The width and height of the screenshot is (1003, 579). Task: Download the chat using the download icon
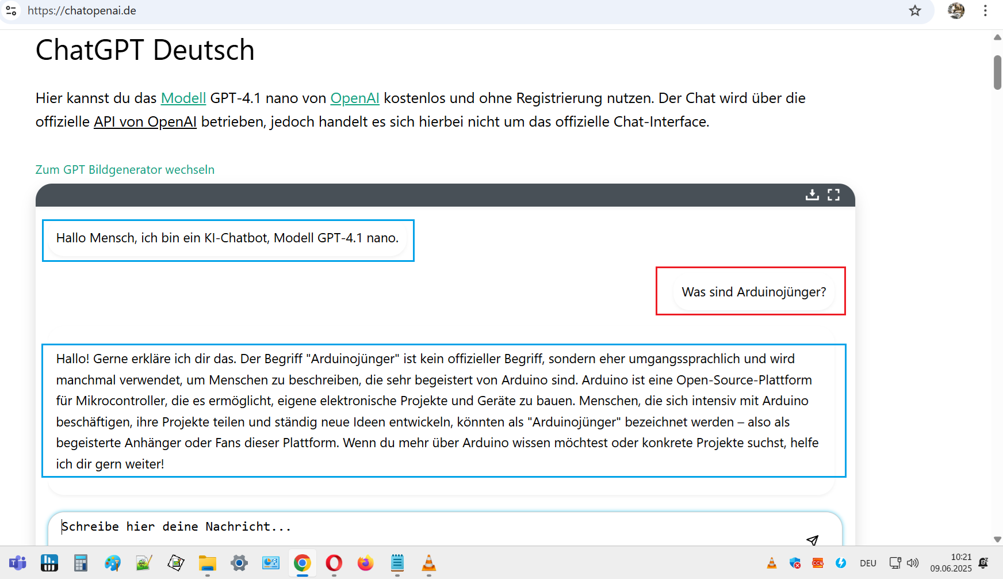pos(812,195)
